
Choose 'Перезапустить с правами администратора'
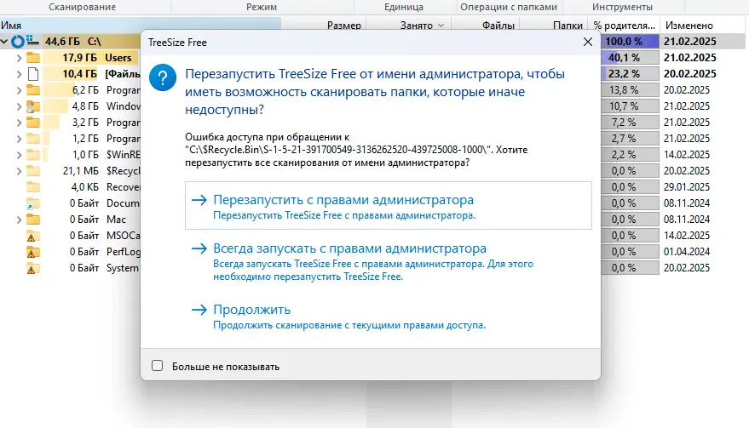389,206
